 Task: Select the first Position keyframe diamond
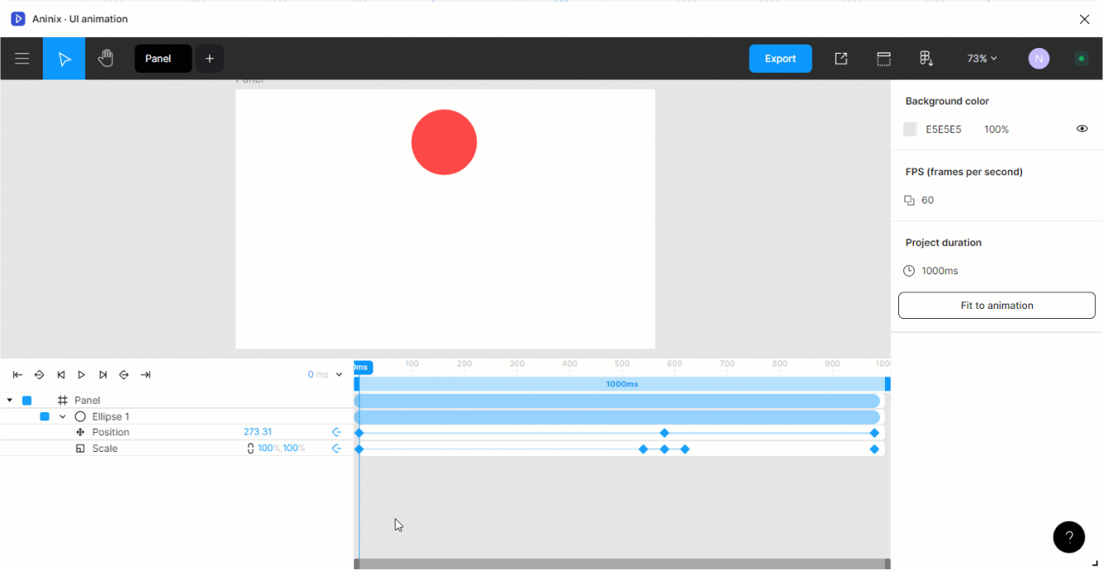(x=359, y=432)
